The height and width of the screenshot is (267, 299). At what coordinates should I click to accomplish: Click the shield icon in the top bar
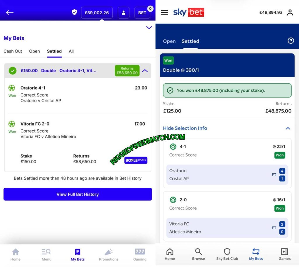click(x=74, y=13)
